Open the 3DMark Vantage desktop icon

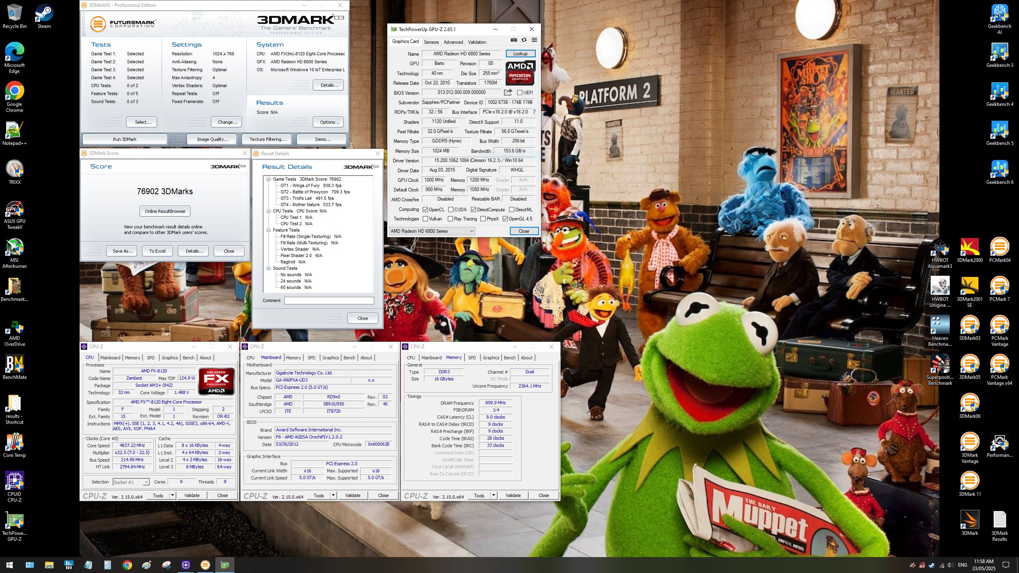(x=970, y=448)
